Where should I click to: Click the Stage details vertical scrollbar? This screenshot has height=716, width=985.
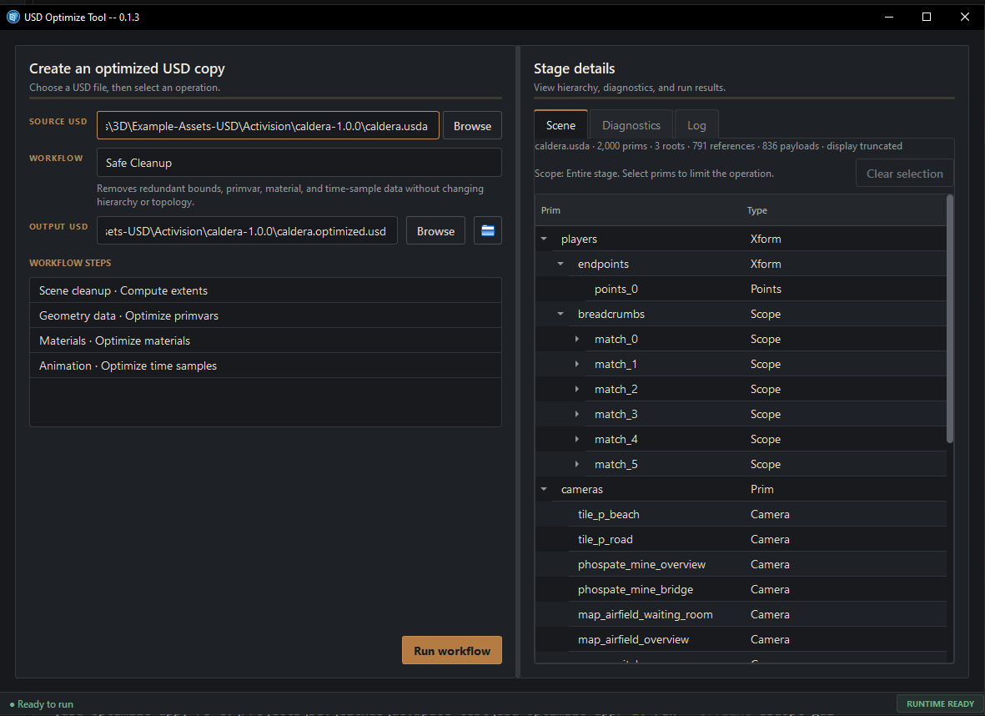[x=950, y=319]
